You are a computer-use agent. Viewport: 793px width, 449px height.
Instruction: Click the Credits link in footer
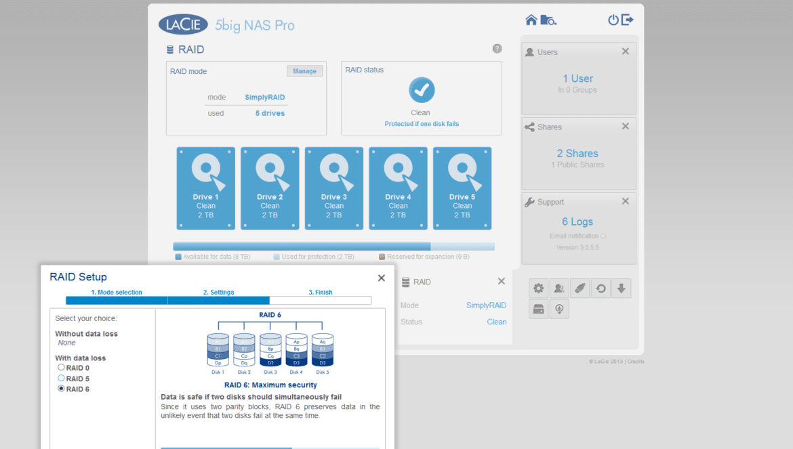(x=636, y=362)
